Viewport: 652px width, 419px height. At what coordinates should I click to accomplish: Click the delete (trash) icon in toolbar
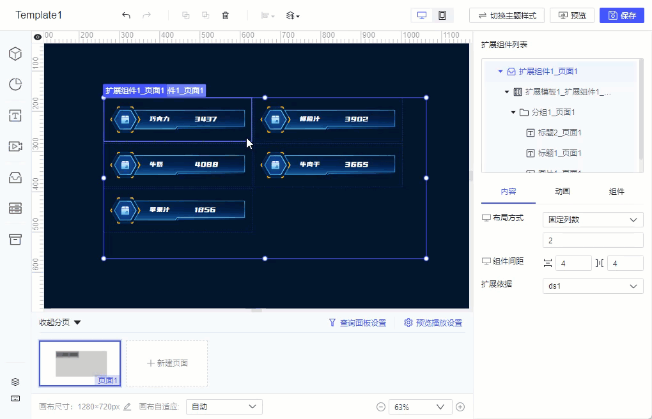[226, 15]
